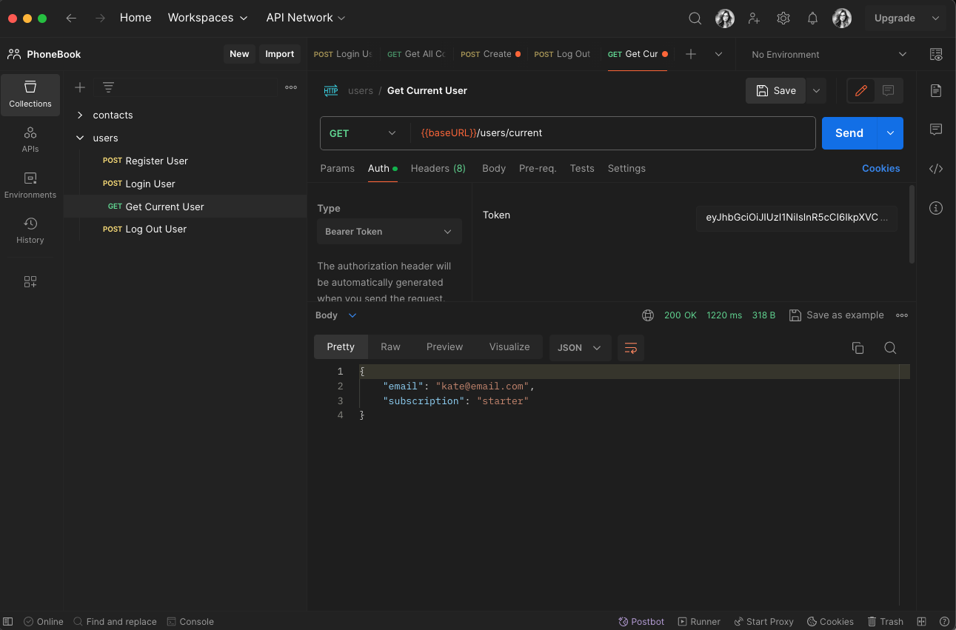Click the configure workspace sidebar grid icon
This screenshot has width=956, height=630.
tap(30, 282)
